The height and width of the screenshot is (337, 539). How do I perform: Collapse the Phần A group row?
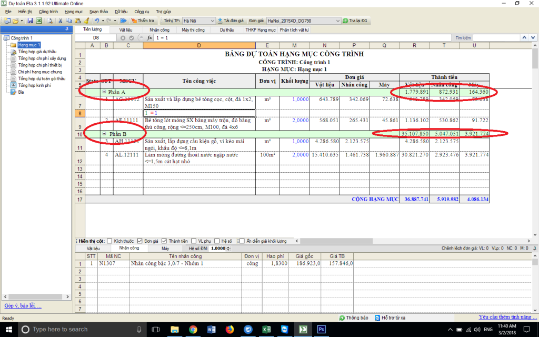pyautogui.click(x=104, y=92)
